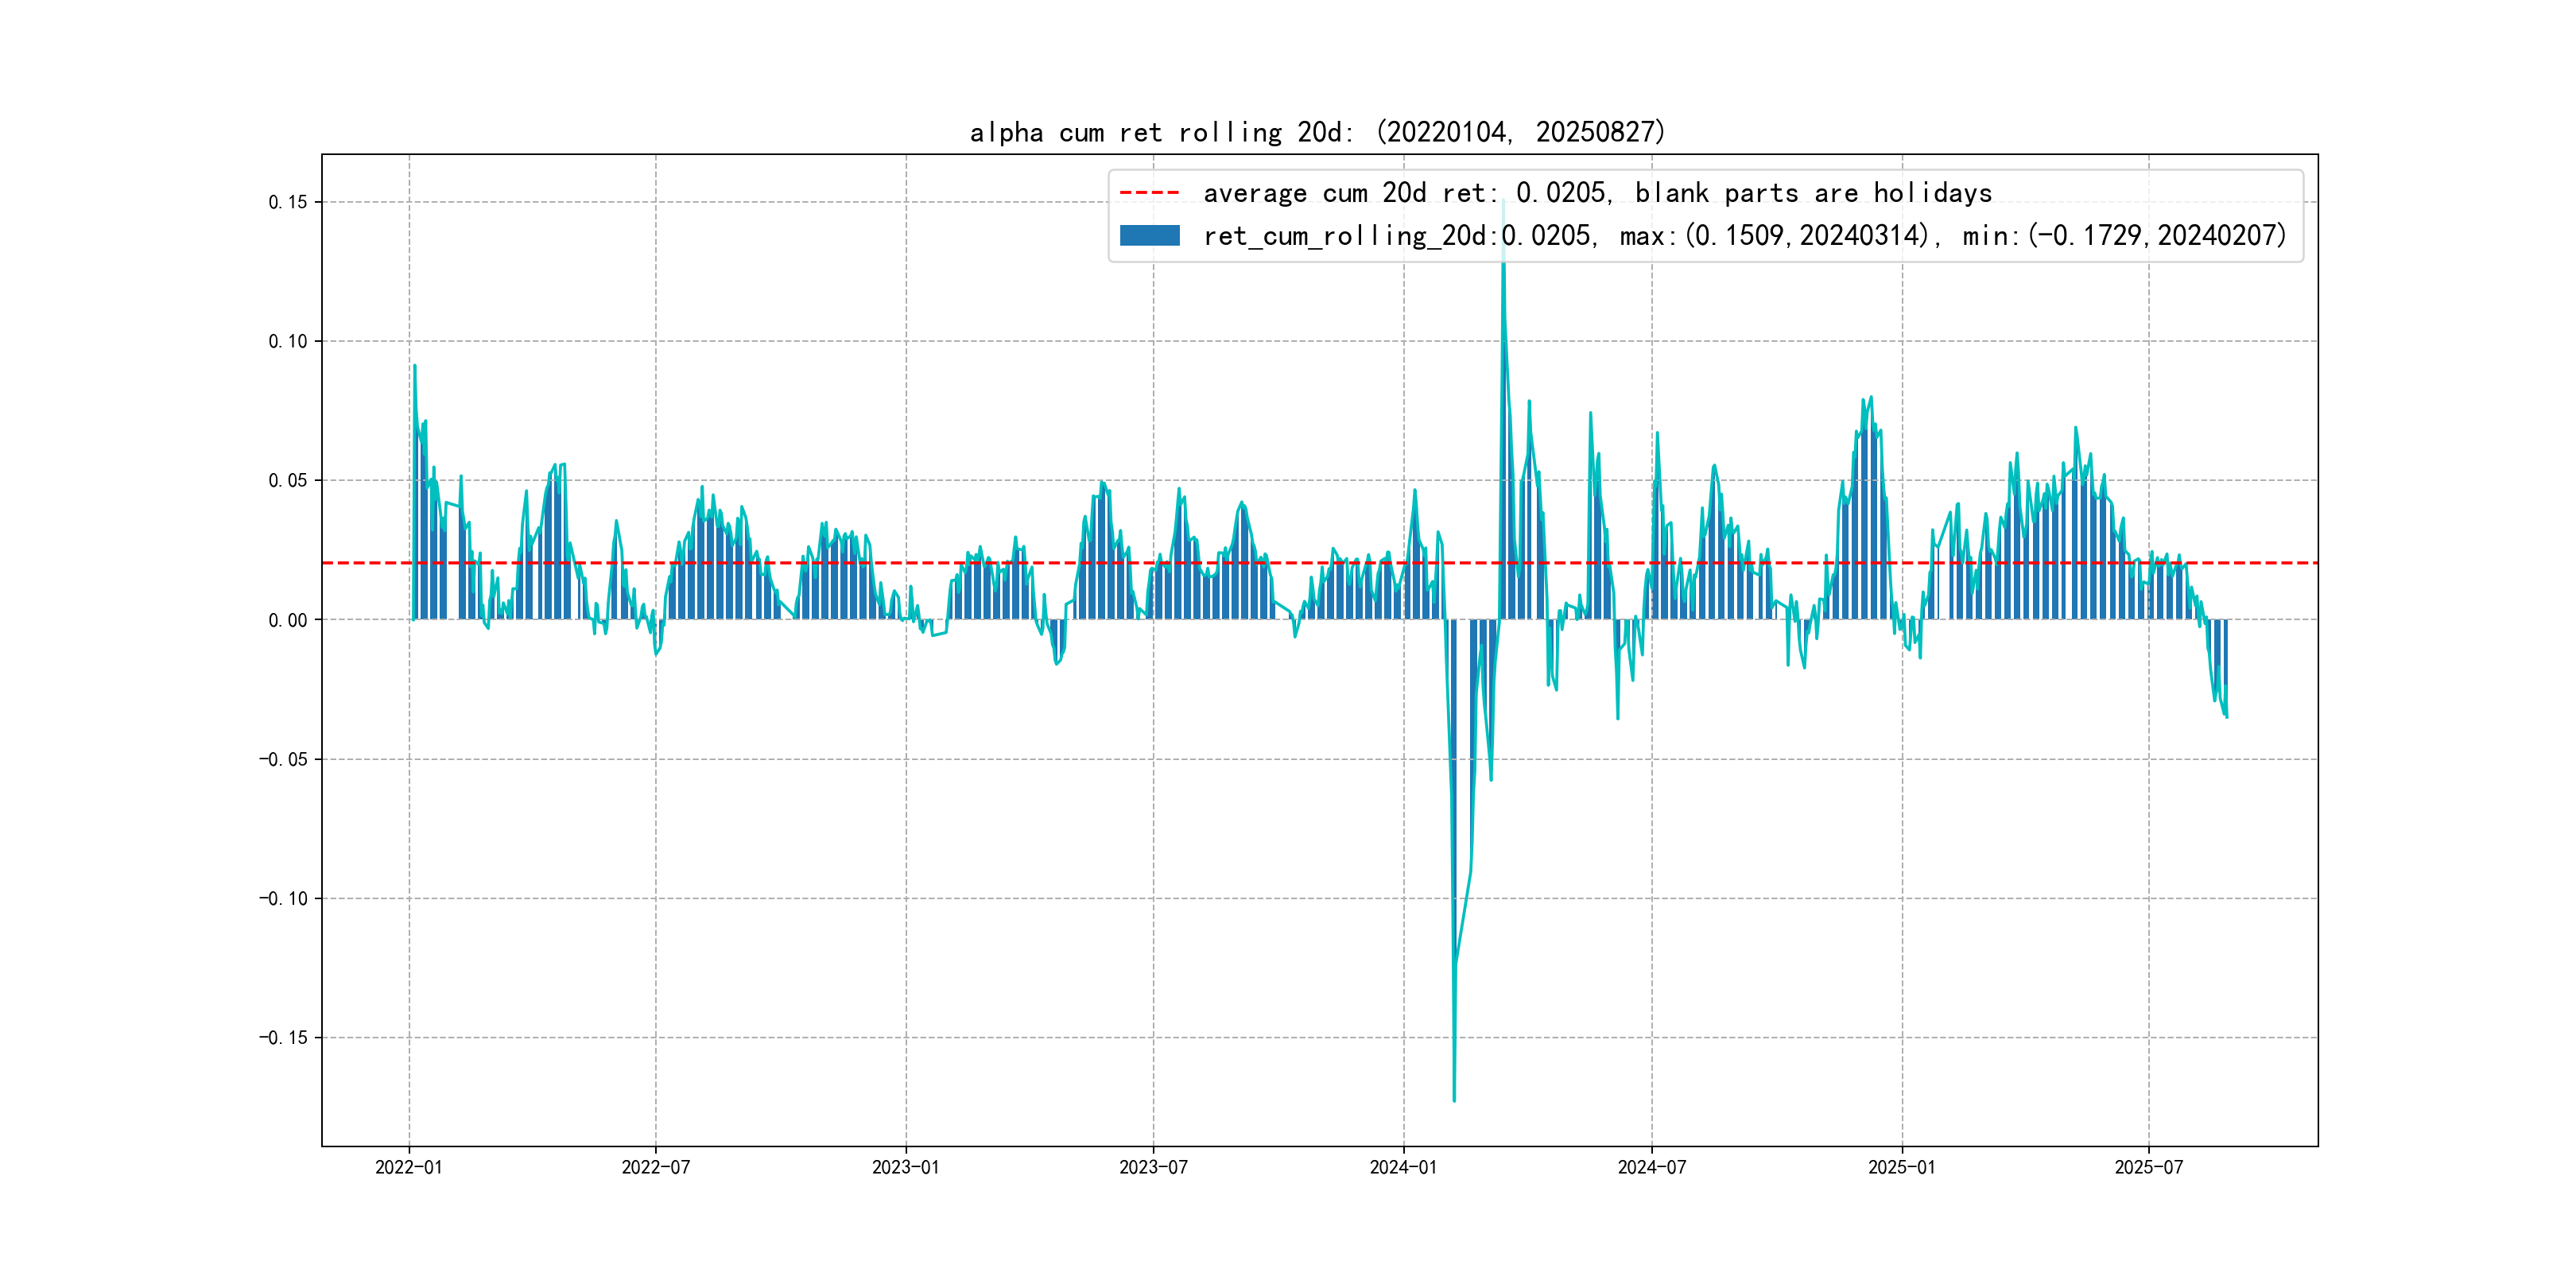
Task: Click the ret_cum_rolling_20d legend label
Action: tap(1744, 236)
